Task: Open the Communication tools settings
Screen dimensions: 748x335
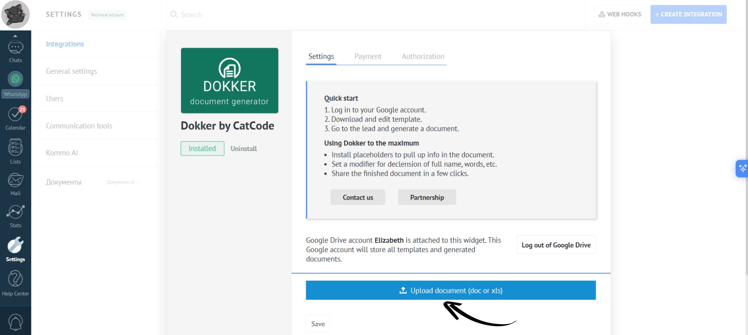Action: [79, 126]
